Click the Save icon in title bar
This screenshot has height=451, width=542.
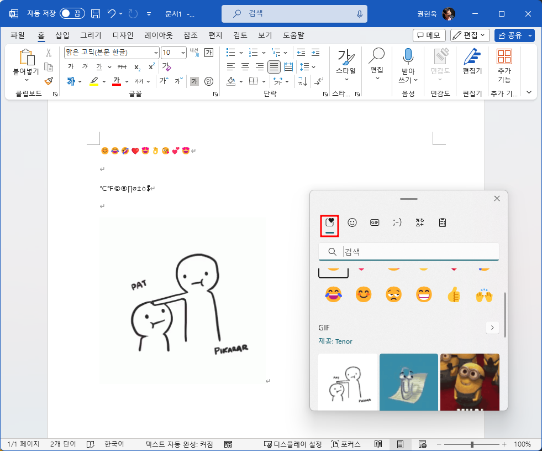click(x=96, y=14)
